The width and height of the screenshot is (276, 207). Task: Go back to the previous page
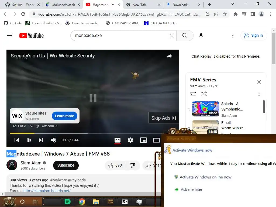pos(6,14)
